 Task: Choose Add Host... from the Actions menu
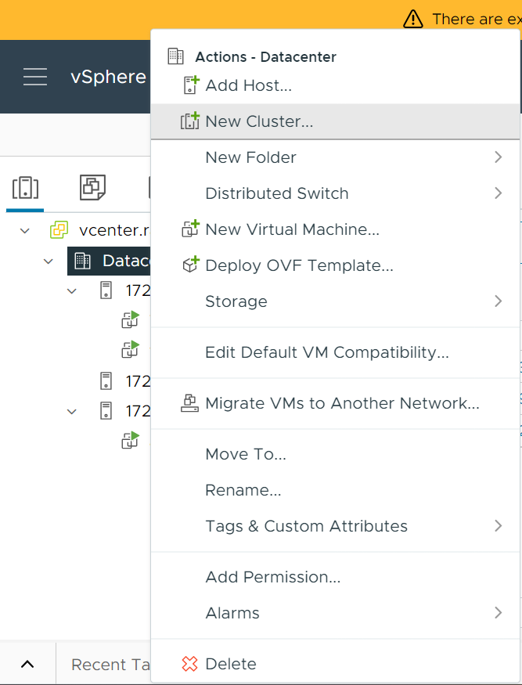point(335,85)
